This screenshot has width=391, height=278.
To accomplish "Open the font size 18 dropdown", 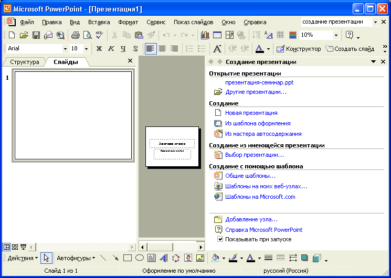I will (x=86, y=49).
